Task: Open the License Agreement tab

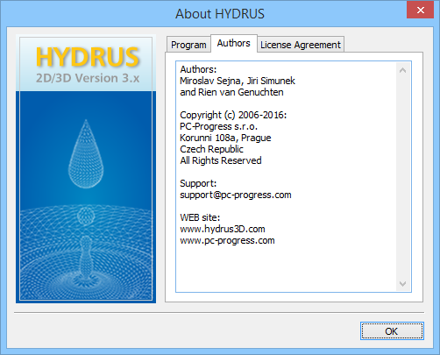Action: (x=301, y=45)
